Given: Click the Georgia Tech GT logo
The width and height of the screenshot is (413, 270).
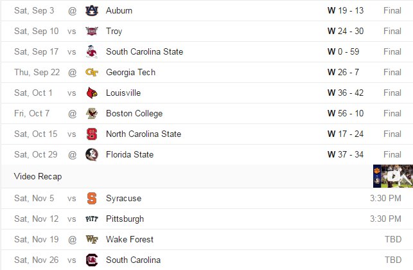Looking at the screenshot, I should (x=92, y=72).
